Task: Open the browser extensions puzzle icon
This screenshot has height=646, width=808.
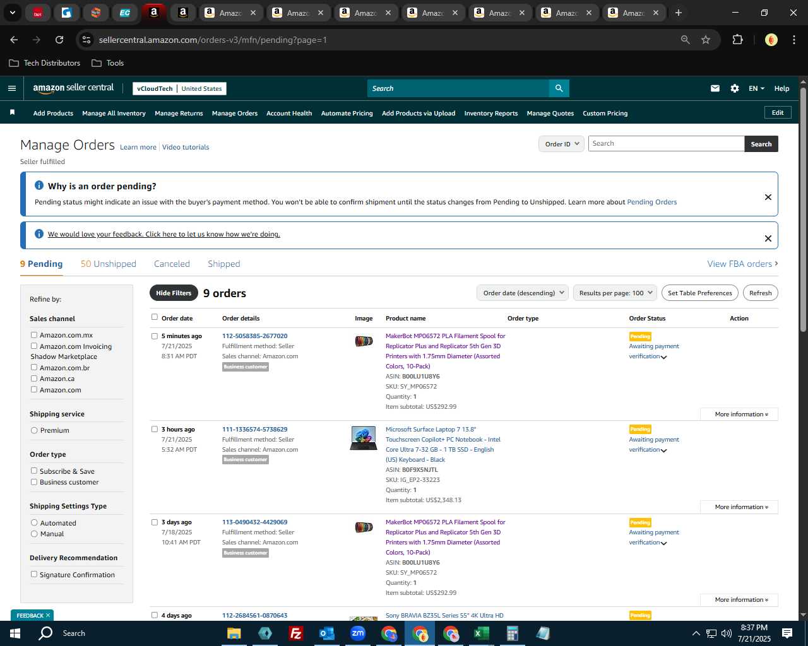Action: click(737, 40)
